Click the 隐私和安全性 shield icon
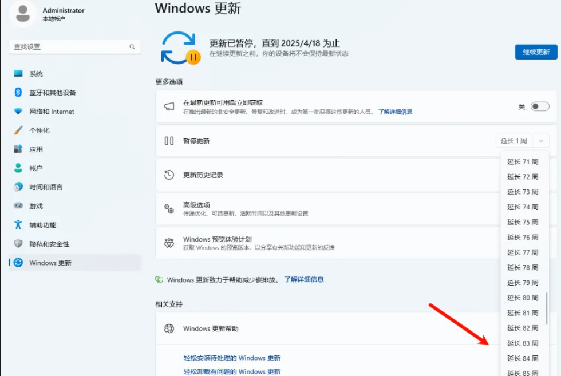The width and height of the screenshot is (561, 376). tap(18, 244)
